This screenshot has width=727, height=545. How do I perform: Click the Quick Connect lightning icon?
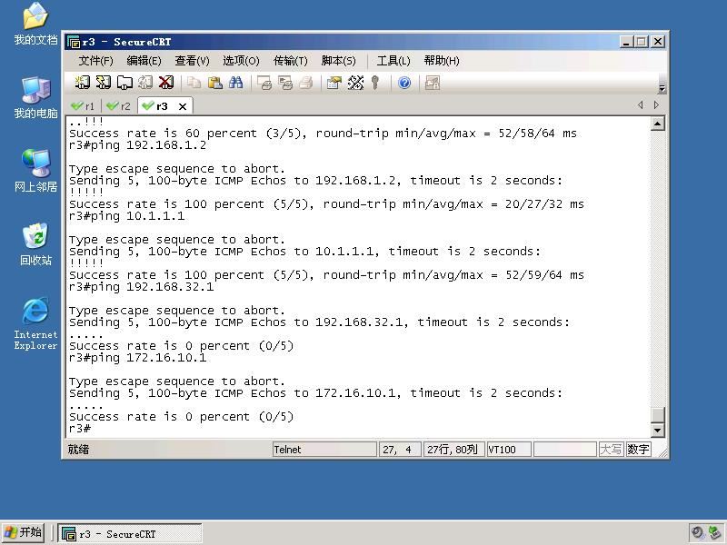point(104,83)
